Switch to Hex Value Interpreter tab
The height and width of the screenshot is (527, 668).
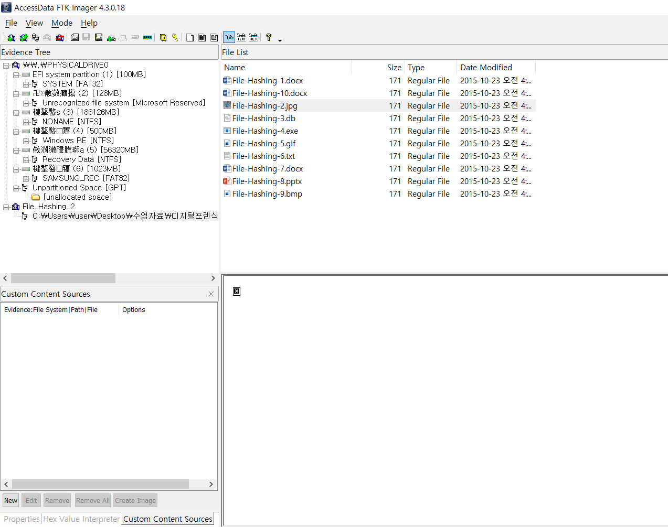pyautogui.click(x=81, y=519)
